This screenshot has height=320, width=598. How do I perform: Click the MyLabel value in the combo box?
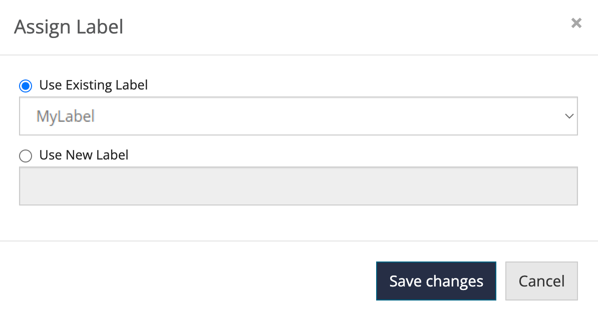pyautogui.click(x=66, y=116)
